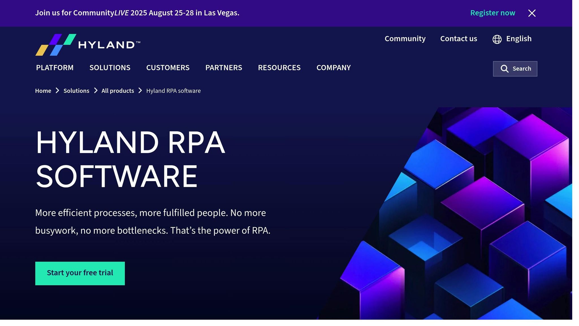Click Register now link
This screenshot has width=579, height=326.
tap(492, 13)
